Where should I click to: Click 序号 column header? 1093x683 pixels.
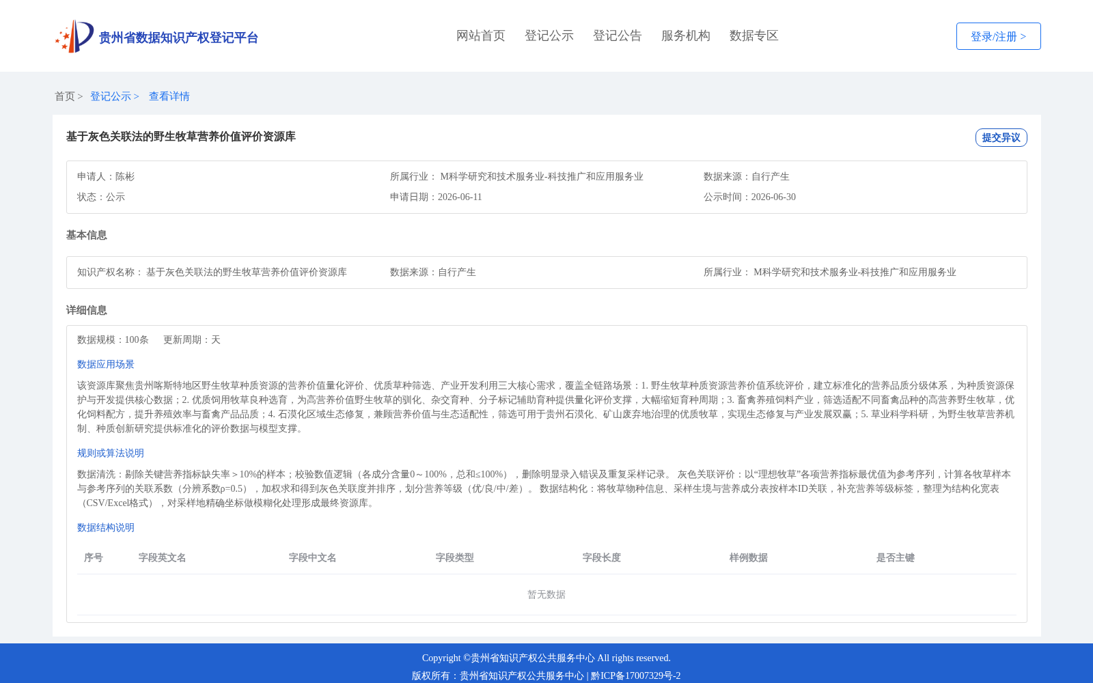[94, 557]
